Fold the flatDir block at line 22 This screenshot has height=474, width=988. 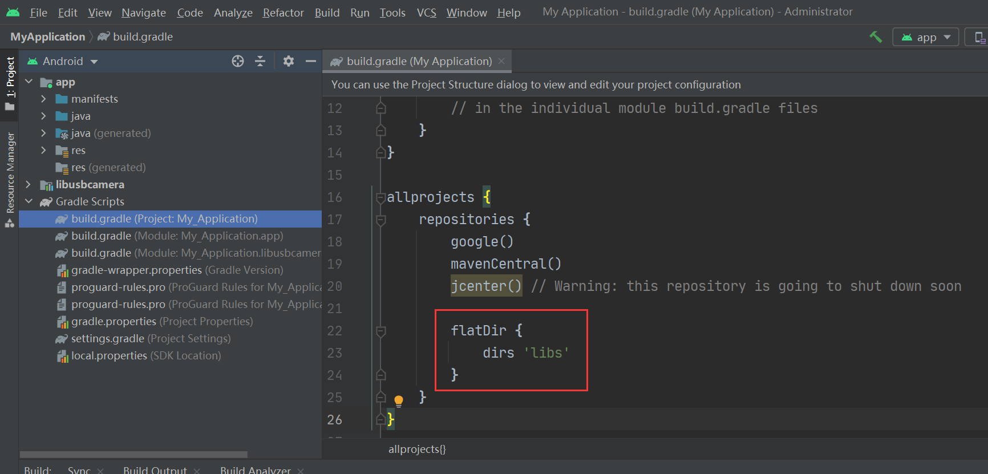click(x=381, y=331)
